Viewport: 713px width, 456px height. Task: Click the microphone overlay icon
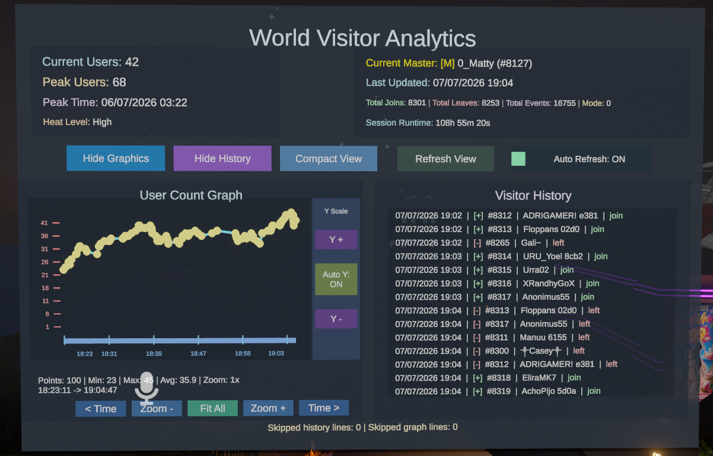click(147, 388)
